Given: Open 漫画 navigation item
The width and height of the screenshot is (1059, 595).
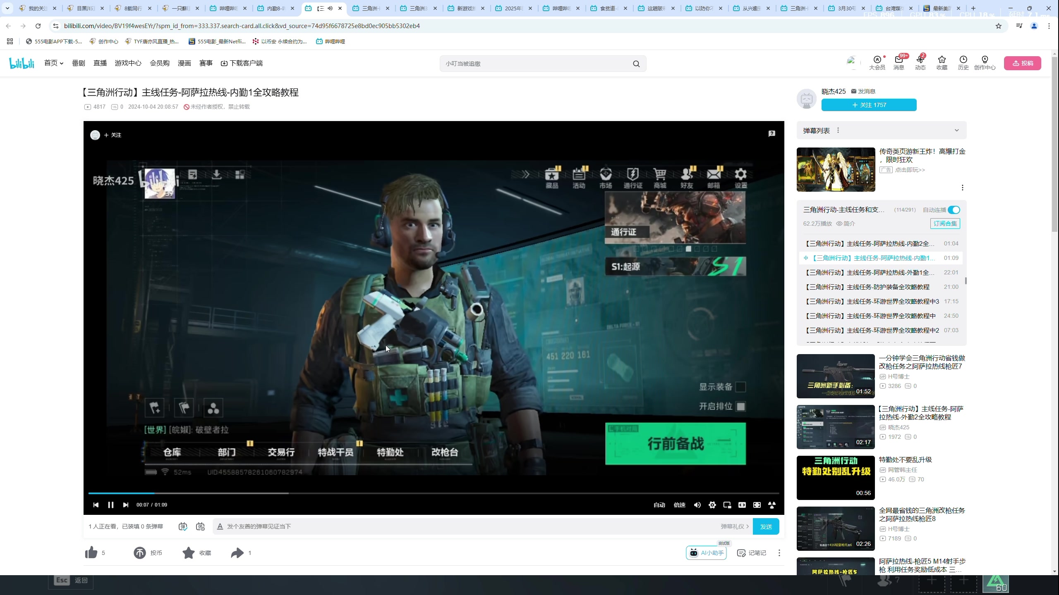Looking at the screenshot, I should [184, 63].
